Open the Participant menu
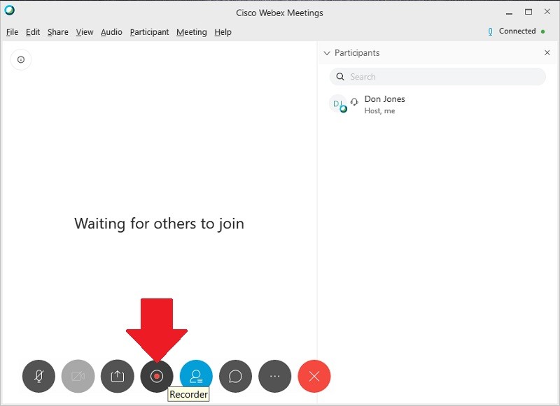560x406 pixels. [x=149, y=32]
